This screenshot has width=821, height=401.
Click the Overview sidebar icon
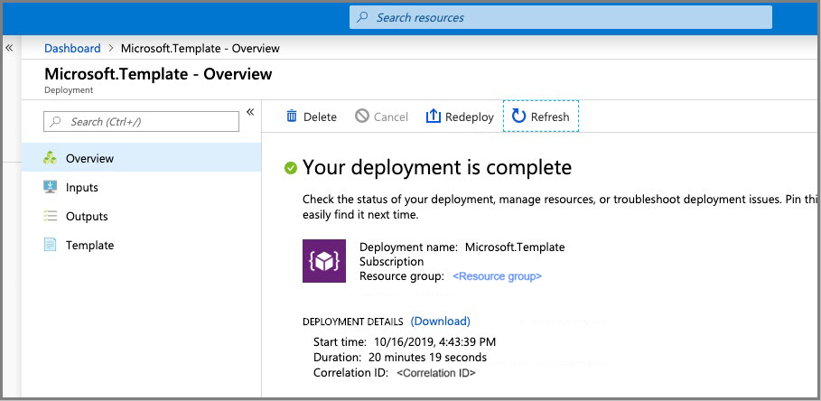[51, 158]
